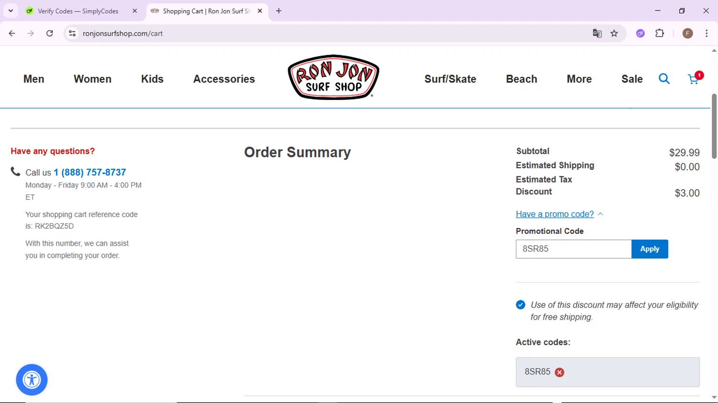Viewport: 718px width, 403px height.
Task: Click the Have a promo code? link
Action: (x=555, y=214)
